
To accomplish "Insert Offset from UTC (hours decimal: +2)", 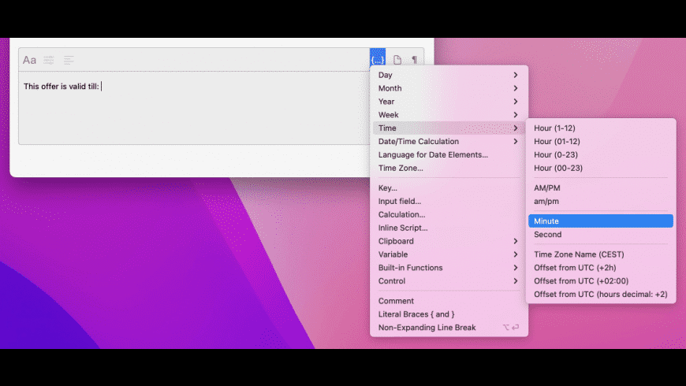I will pos(601,295).
